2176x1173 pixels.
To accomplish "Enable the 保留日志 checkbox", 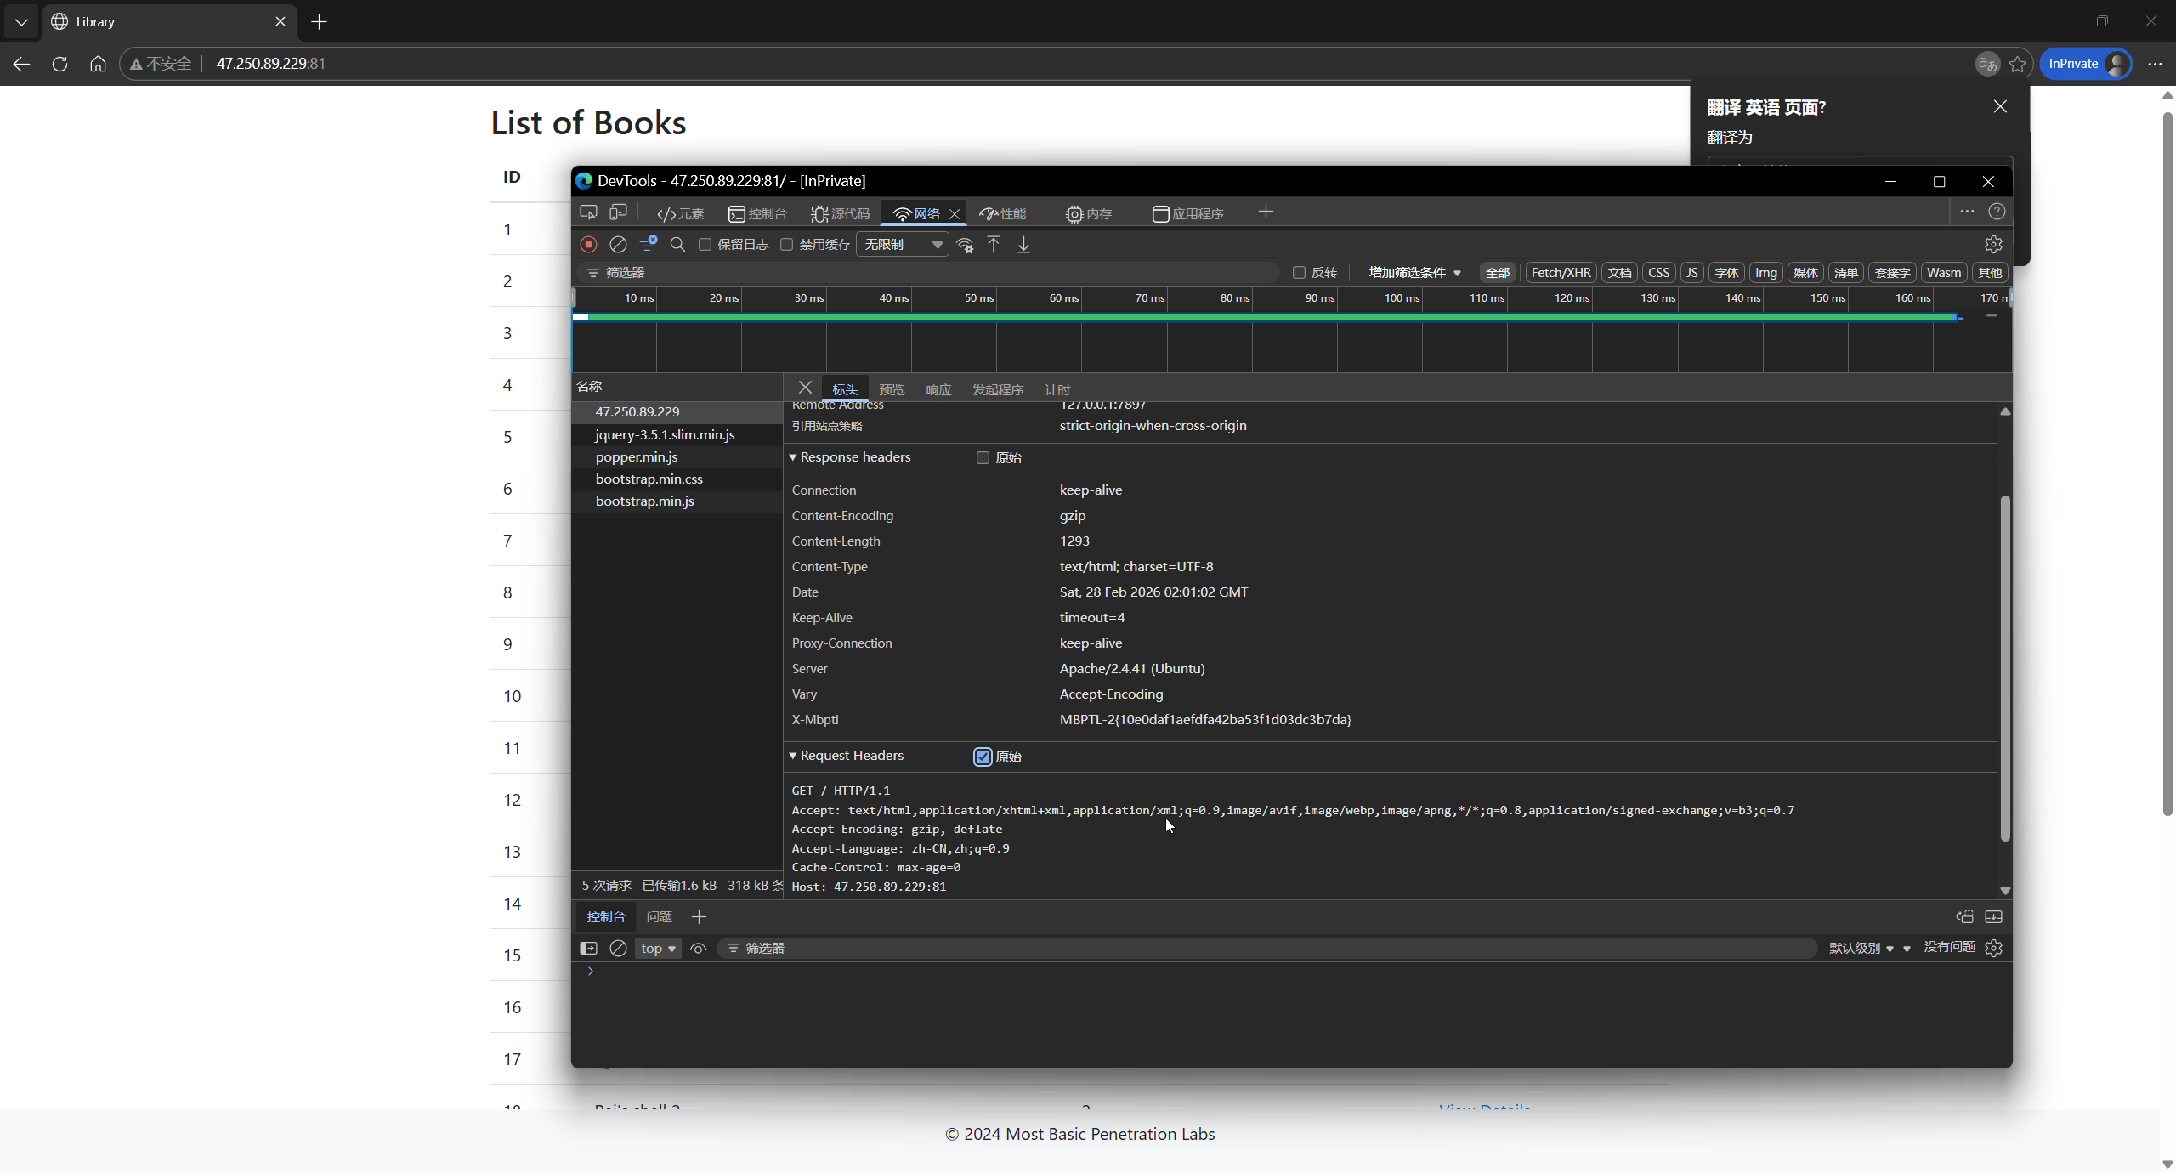I will [705, 245].
